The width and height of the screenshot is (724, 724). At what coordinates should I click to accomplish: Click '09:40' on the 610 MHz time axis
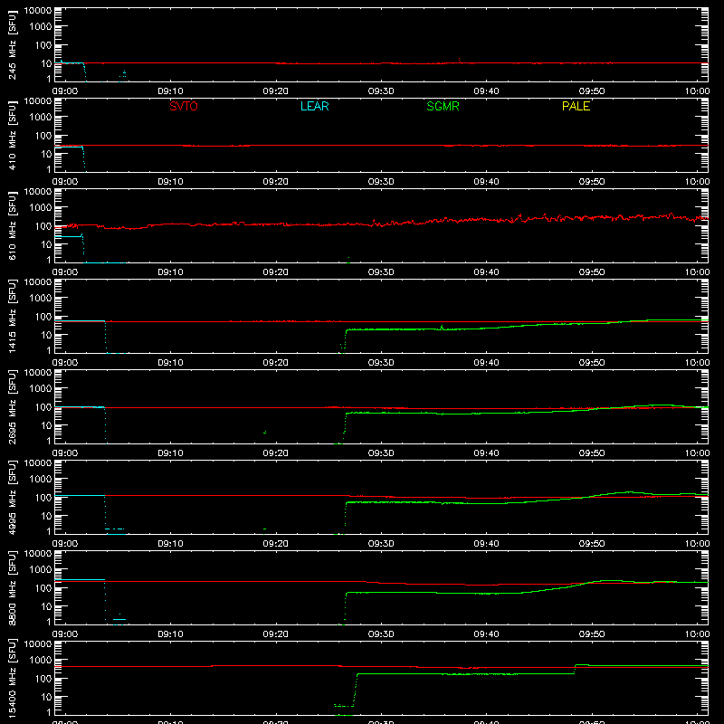(x=486, y=272)
